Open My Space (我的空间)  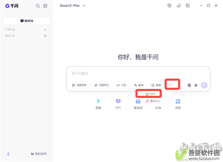tap(39, 154)
